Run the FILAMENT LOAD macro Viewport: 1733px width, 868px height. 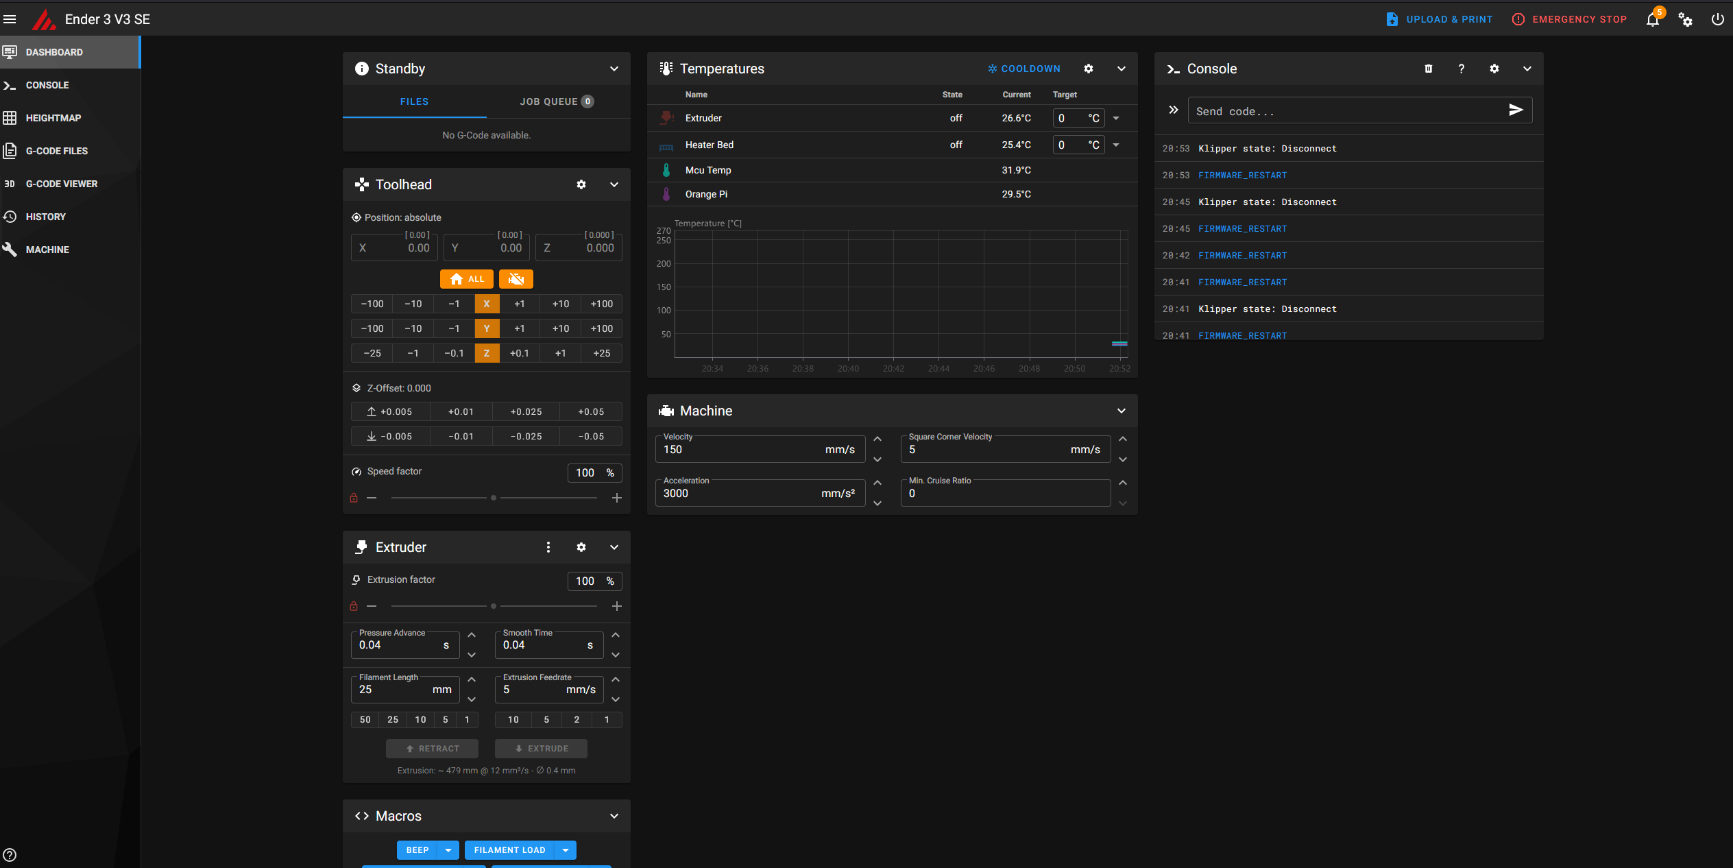click(510, 850)
